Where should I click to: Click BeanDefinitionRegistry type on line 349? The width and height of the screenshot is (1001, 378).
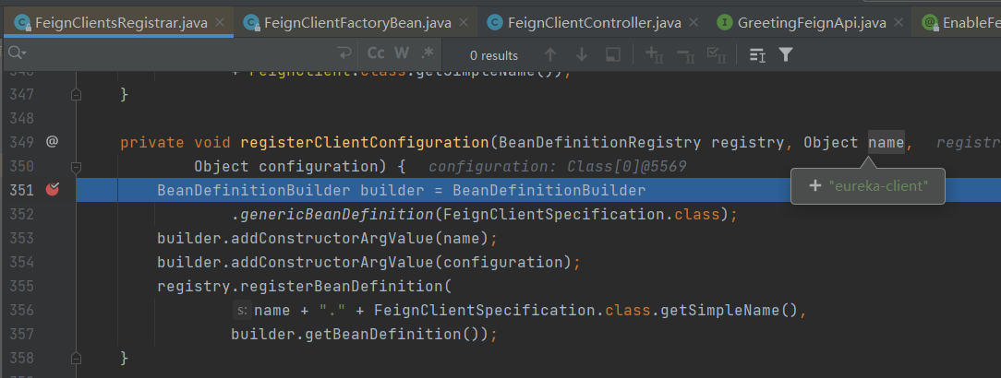point(600,142)
